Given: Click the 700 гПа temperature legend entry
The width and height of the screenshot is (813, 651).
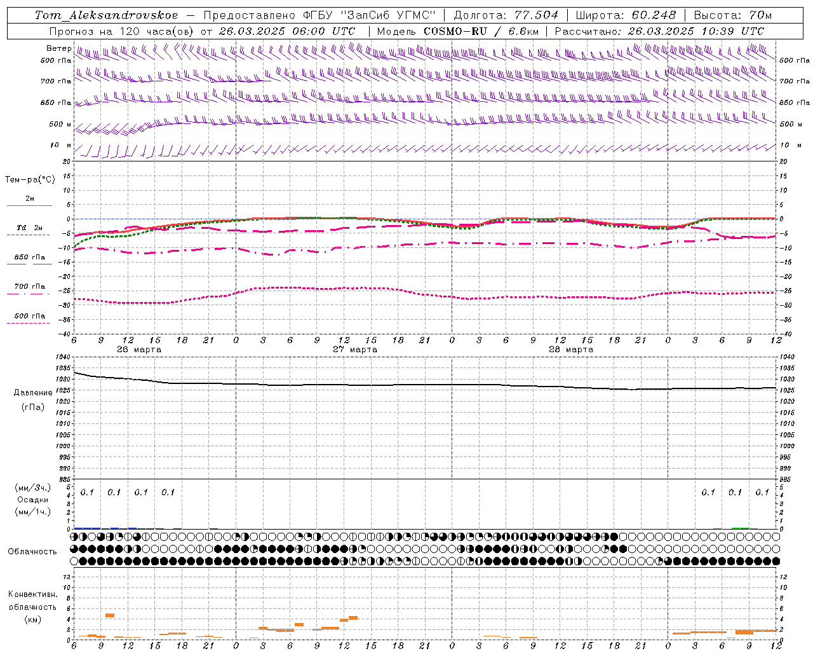Looking at the screenshot, I should tap(29, 287).
